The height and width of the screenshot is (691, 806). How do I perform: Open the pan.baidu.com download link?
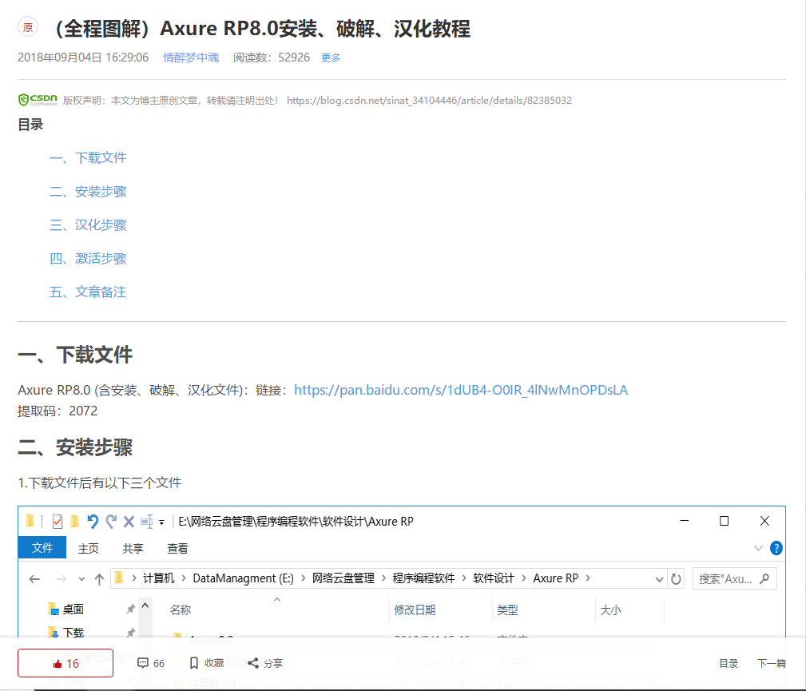(x=461, y=390)
